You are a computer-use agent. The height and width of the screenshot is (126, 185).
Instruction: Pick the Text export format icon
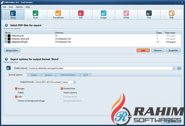[x=149, y=14]
